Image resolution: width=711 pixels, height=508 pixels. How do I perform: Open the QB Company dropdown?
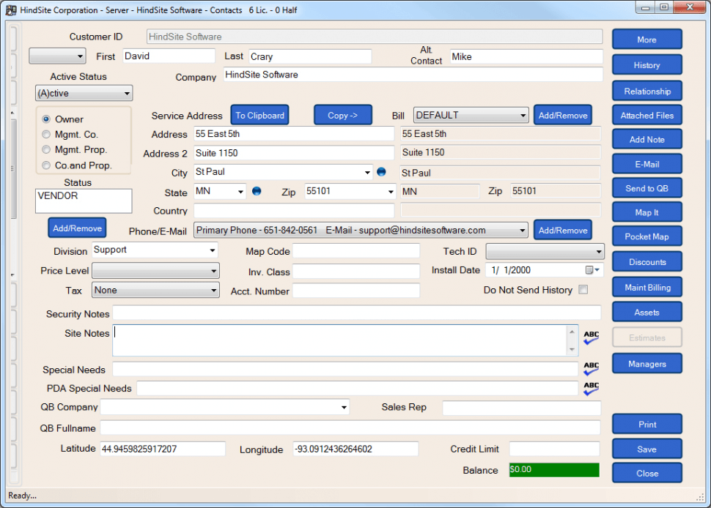(x=344, y=408)
